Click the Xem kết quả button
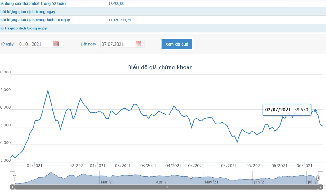 [x=177, y=44]
